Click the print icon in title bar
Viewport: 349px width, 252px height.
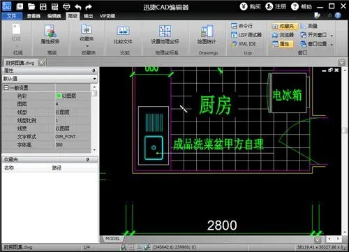(x=66, y=7)
